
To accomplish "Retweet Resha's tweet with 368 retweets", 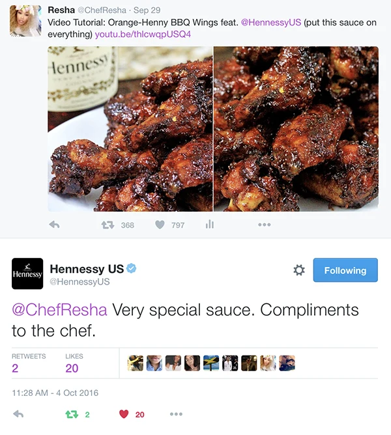I will coord(108,225).
